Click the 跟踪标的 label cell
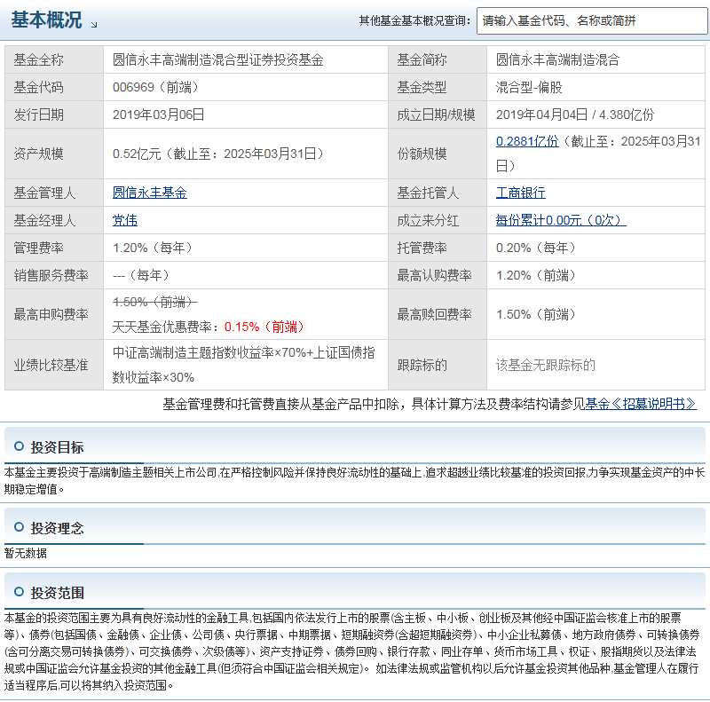Image resolution: width=710 pixels, height=702 pixels. [438, 365]
